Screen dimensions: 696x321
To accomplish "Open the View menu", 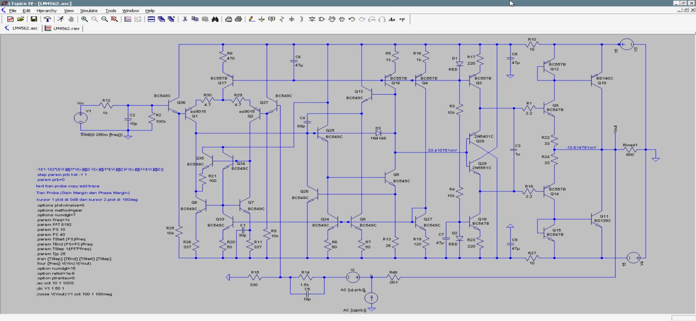I will (x=69, y=11).
